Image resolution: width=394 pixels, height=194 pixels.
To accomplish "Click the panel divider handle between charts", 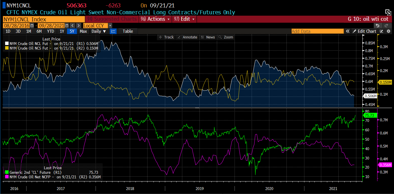I will click(x=197, y=108).
